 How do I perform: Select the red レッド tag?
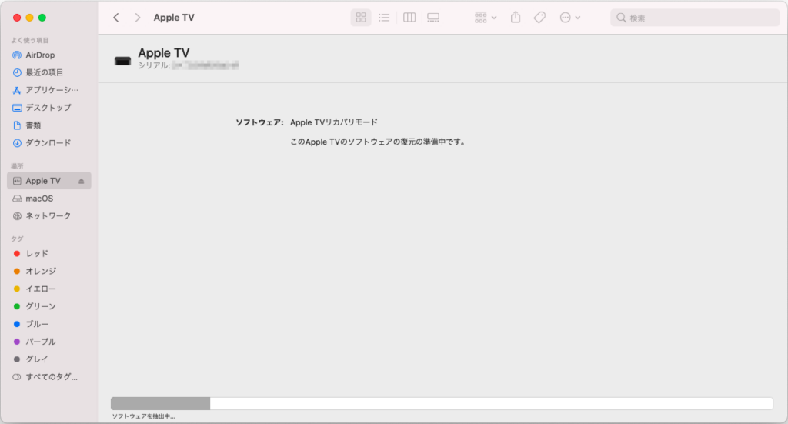[x=37, y=254]
